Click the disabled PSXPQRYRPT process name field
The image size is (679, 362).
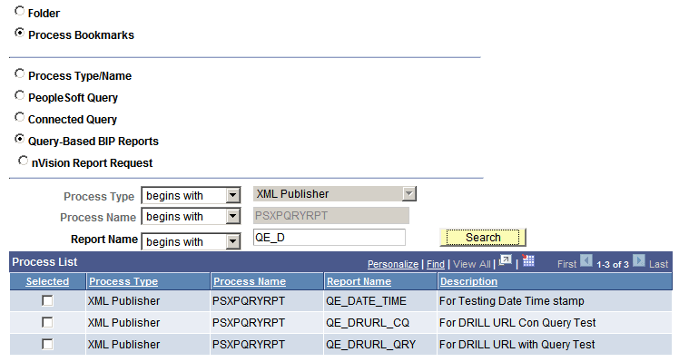tap(331, 216)
